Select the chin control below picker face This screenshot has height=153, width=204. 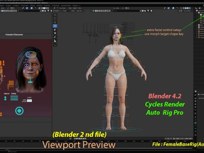[x=30, y=82]
